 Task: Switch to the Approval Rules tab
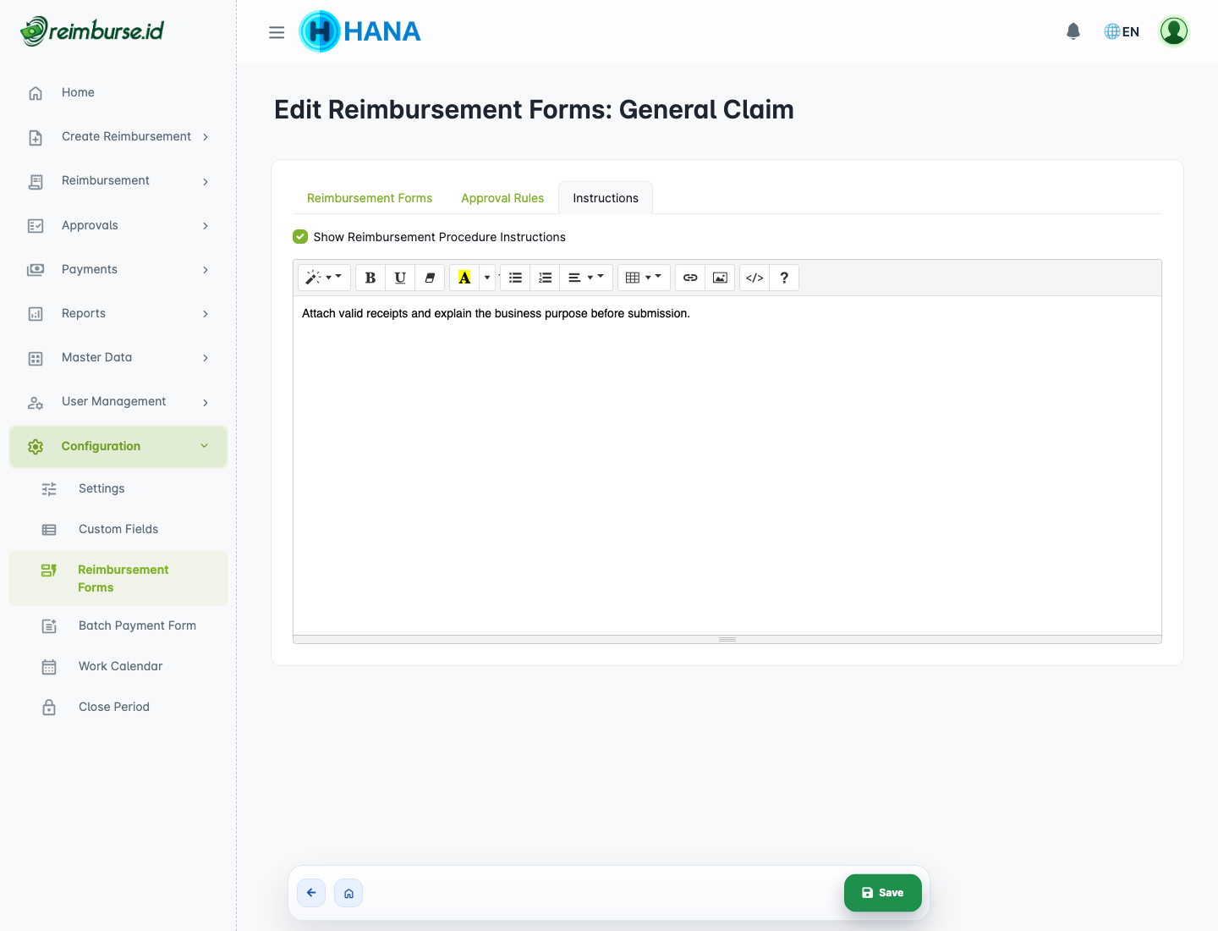coord(502,198)
